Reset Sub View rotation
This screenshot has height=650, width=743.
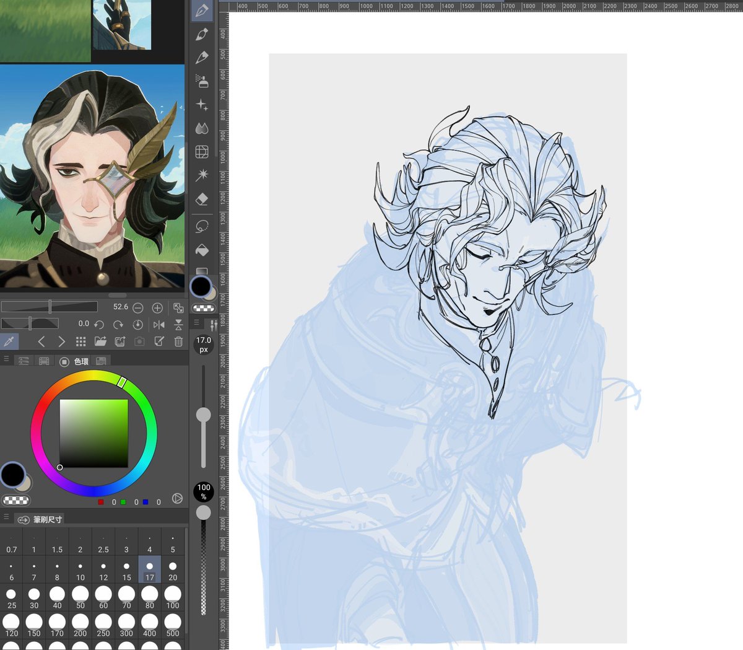(x=138, y=324)
